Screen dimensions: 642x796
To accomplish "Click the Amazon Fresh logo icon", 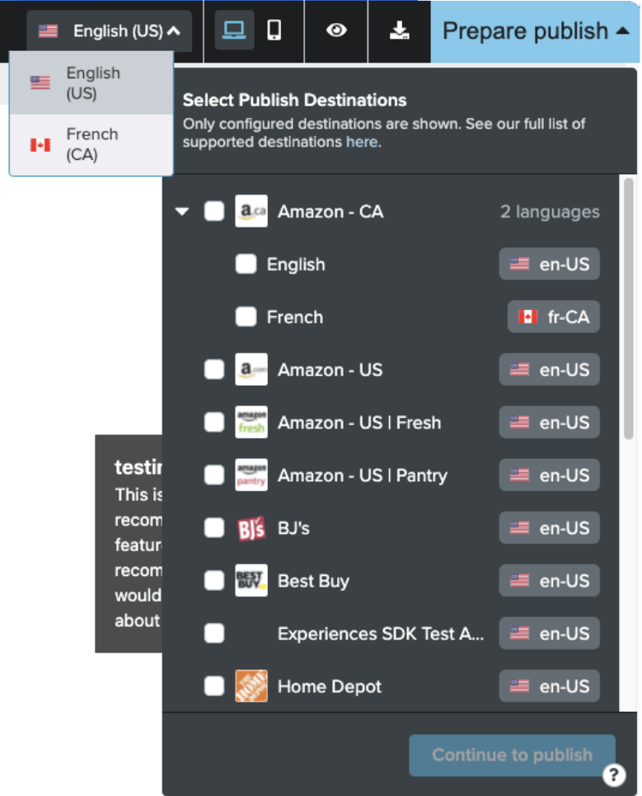I will click(x=251, y=422).
